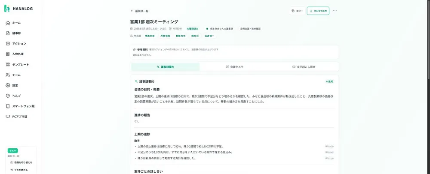This screenshot has height=174, width=430.
Task: Click the デモ中 badge
Action: (12, 150)
